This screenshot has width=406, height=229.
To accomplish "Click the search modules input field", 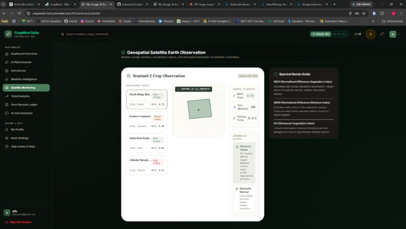I will click(x=86, y=34).
